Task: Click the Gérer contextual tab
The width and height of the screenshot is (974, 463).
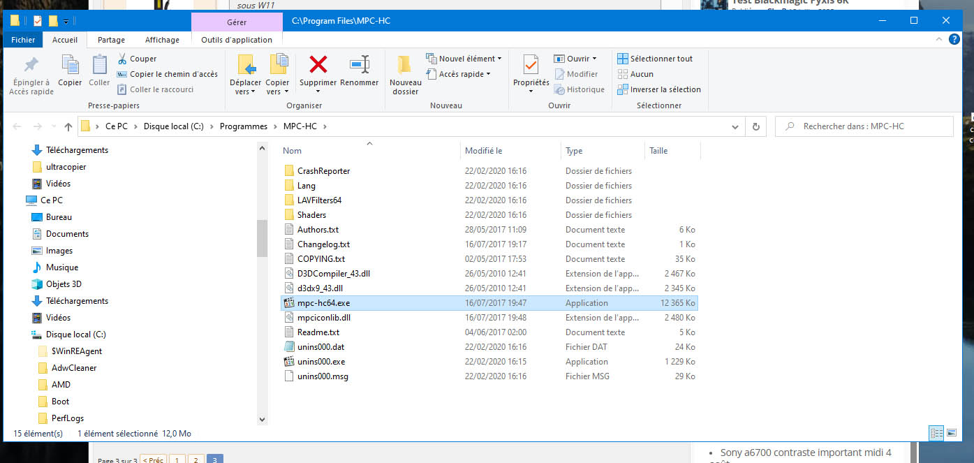Action: coord(237,22)
